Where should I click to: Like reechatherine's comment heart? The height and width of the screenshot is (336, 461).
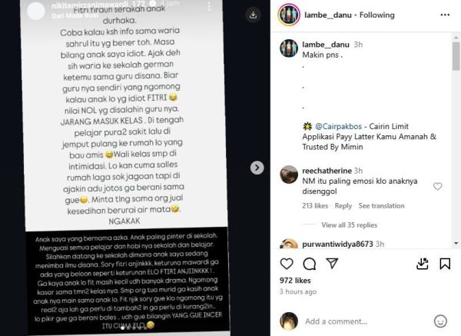(x=437, y=186)
